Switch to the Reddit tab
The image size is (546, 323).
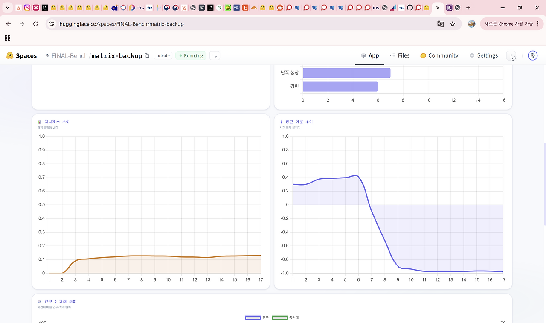[280, 8]
